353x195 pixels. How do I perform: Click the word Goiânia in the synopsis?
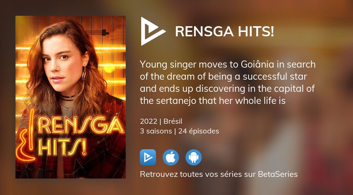tap(257, 65)
